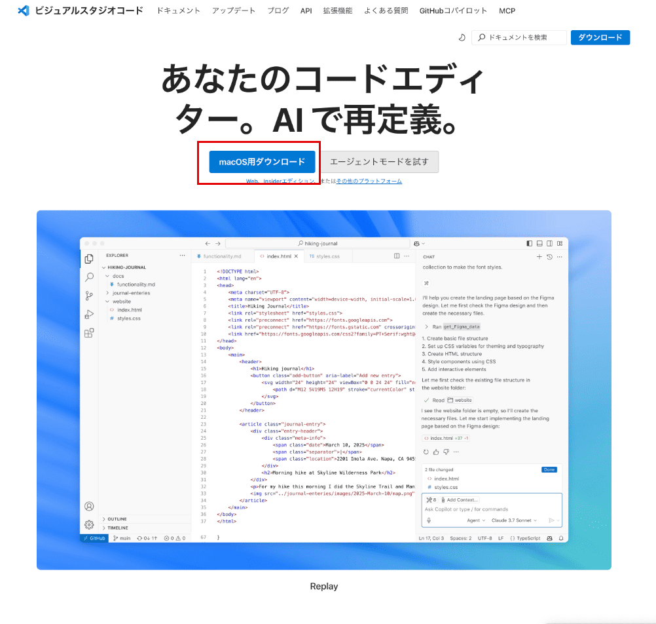Click the send arrow in the chat input
Viewport: 656px width, 624px height.
[x=551, y=520]
